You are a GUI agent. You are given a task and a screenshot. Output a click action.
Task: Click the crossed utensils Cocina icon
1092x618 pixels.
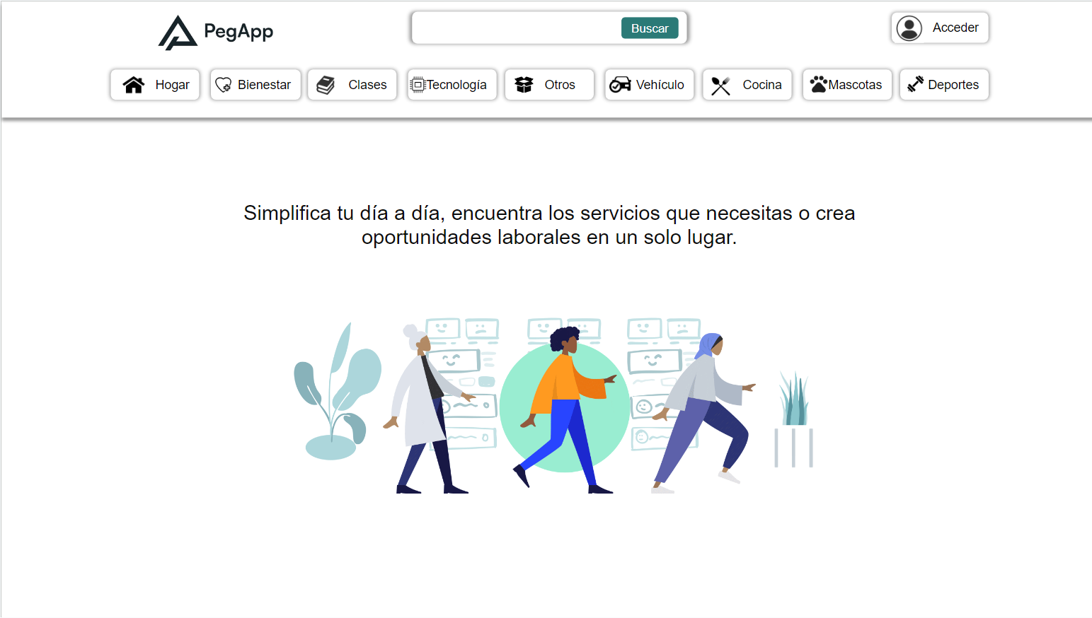[720, 86]
